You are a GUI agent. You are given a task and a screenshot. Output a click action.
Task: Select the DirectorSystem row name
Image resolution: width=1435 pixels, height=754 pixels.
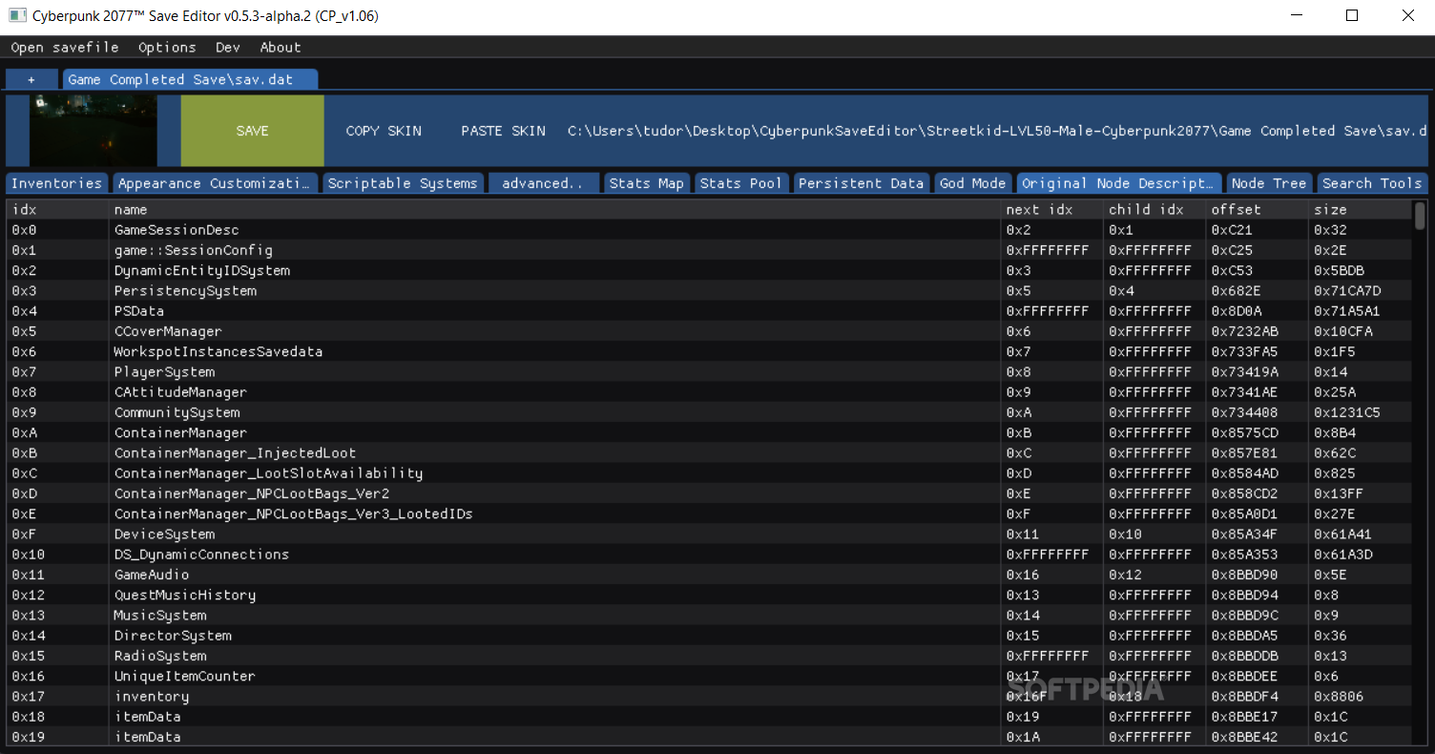click(173, 636)
